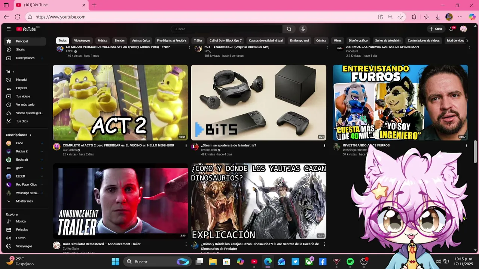Viewport: 479px width, 269px height.
Task: Open the notifications bell
Action: click(452, 29)
